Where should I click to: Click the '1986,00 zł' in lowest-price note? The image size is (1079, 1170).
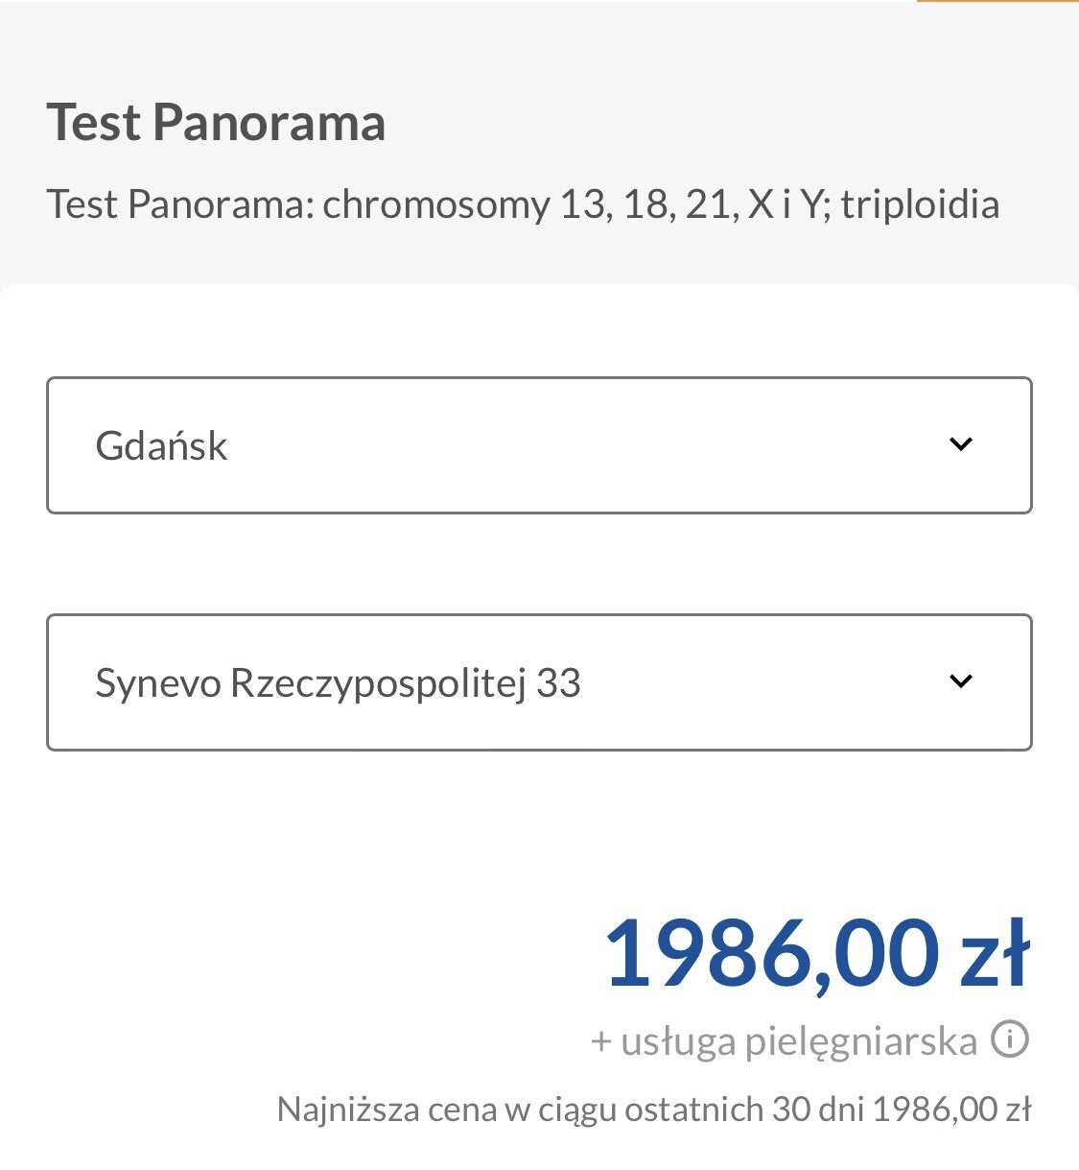click(951, 1110)
